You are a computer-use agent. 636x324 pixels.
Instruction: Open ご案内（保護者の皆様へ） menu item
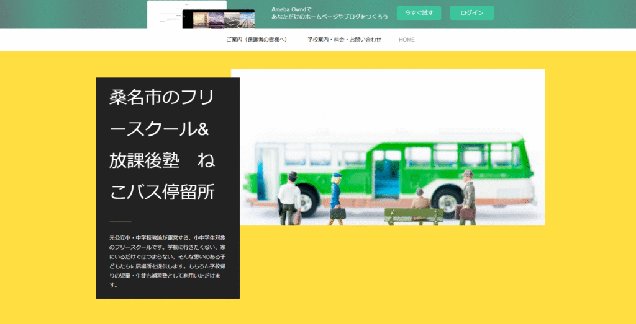pos(257,40)
